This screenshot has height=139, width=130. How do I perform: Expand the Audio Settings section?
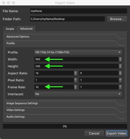65,117
